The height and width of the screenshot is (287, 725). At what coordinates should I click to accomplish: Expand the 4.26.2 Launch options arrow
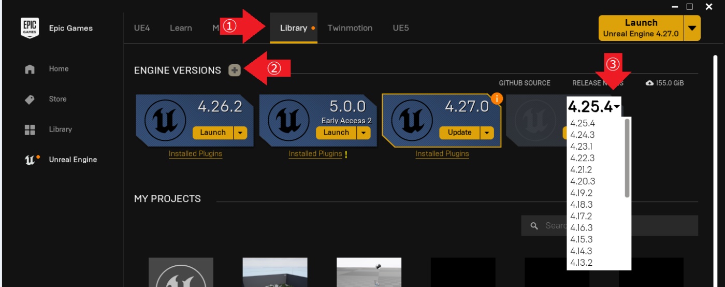(240, 133)
